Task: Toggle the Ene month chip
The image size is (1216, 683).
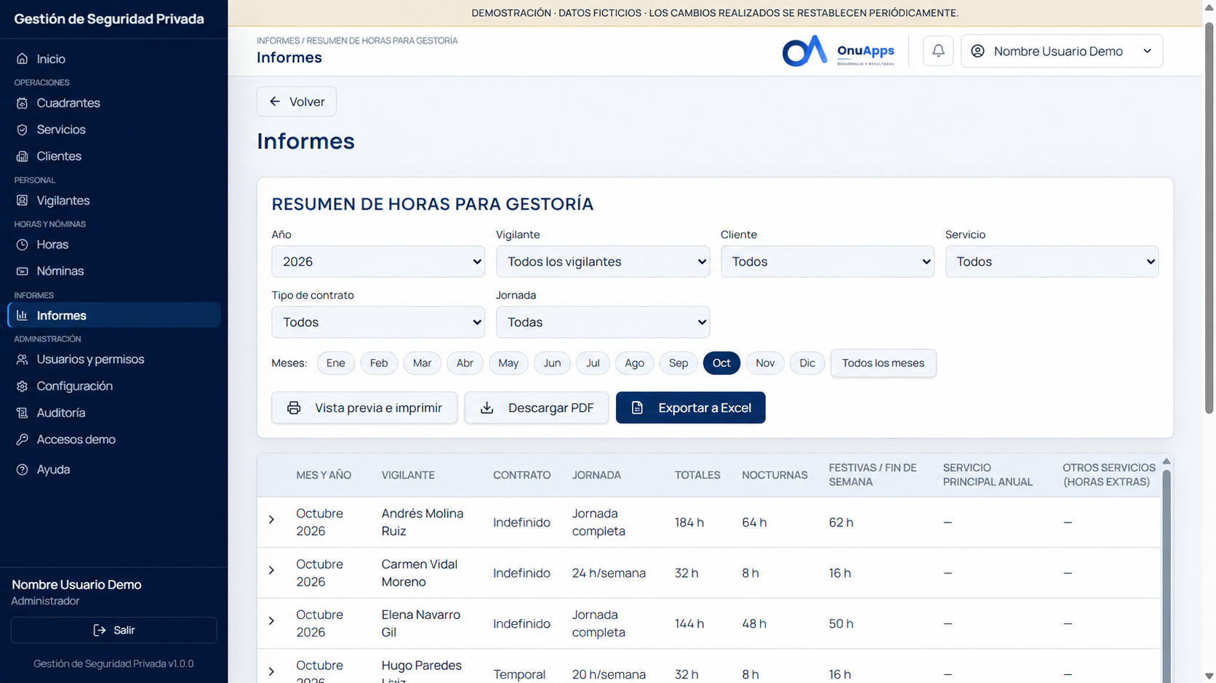Action: pos(335,363)
